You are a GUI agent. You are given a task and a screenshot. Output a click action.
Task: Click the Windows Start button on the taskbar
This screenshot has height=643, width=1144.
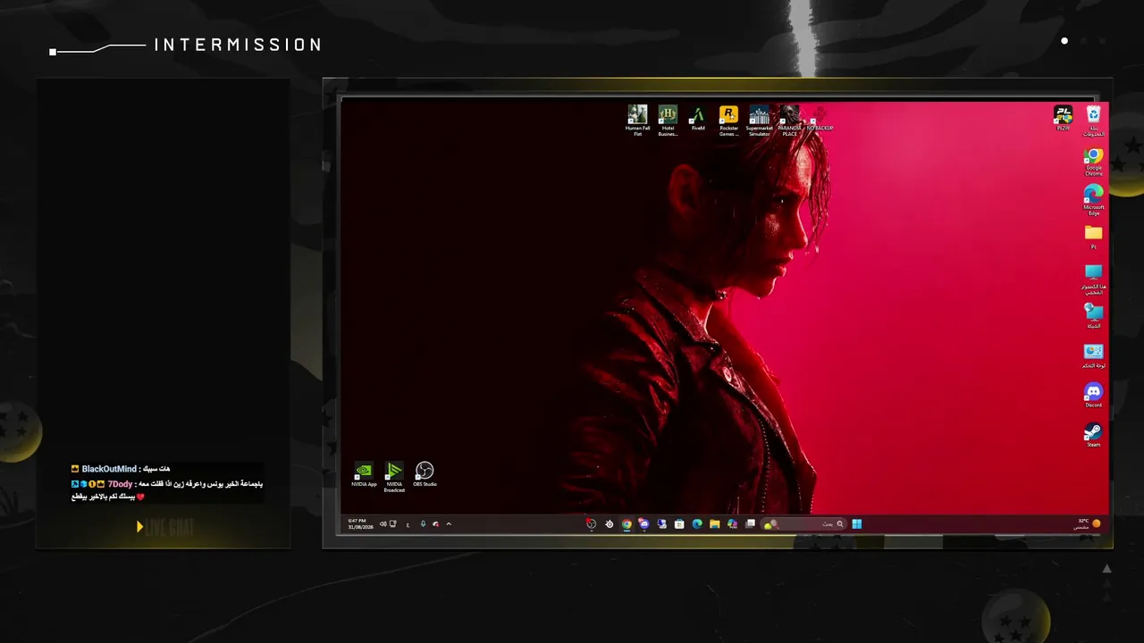(x=856, y=524)
